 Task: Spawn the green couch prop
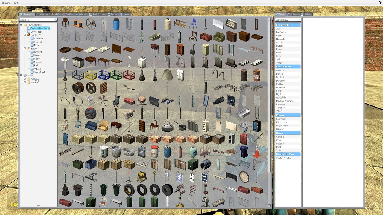[x=218, y=37]
